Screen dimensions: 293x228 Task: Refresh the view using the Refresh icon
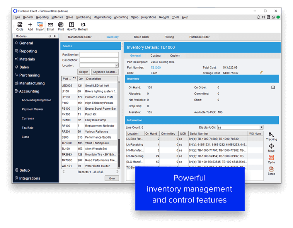(x=83, y=26)
